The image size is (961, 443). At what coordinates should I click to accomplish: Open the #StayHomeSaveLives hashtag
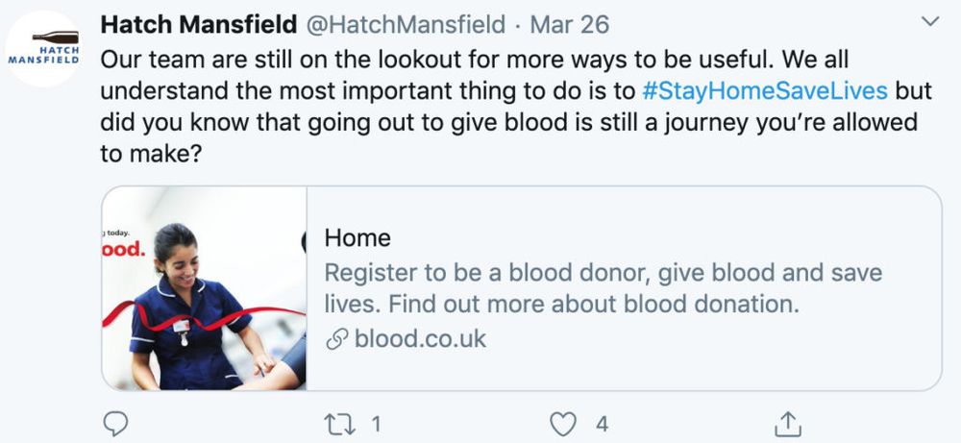765,90
